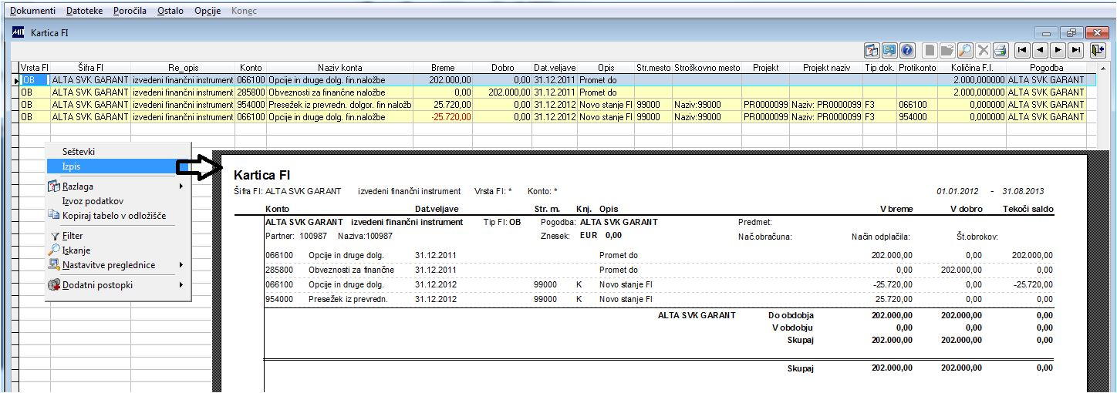Choose Izvoz podatkov from context menu
Image resolution: width=1117 pixels, height=393 pixels.
[117, 201]
